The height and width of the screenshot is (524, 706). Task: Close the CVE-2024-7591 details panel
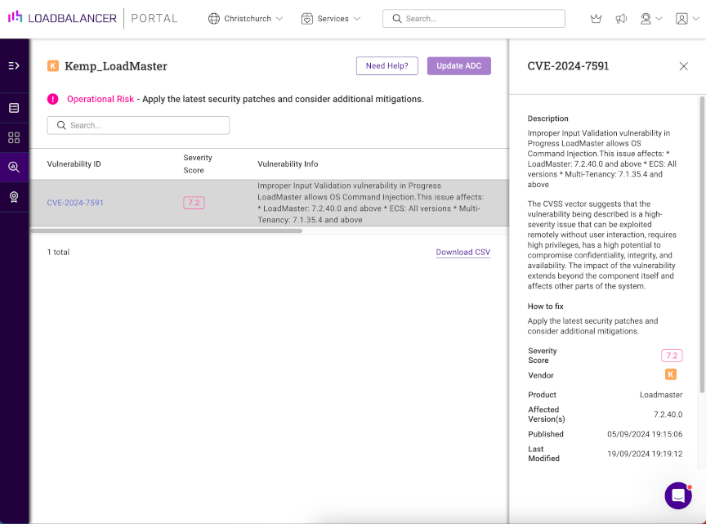[x=683, y=66]
